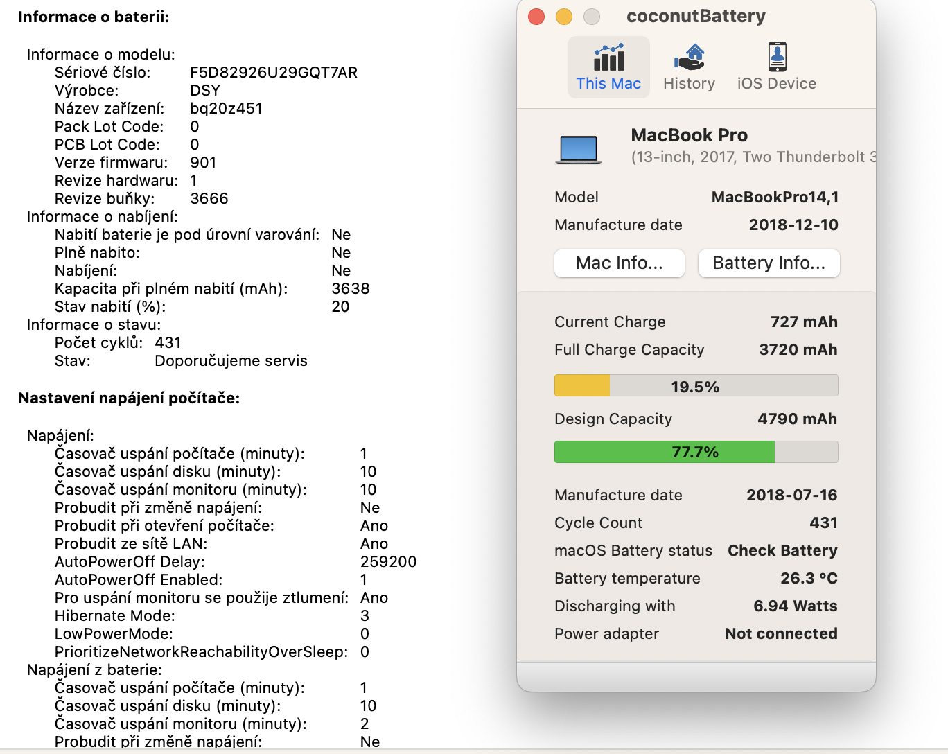
Task: Click the Stav nabití (%) label
Action: (110, 306)
